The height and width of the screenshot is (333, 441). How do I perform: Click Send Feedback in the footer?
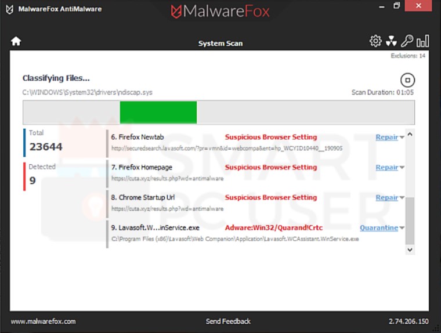tap(228, 321)
